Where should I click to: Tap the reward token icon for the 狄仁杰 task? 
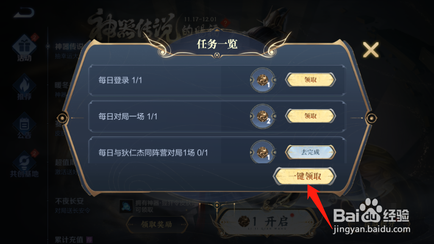[x=262, y=152]
